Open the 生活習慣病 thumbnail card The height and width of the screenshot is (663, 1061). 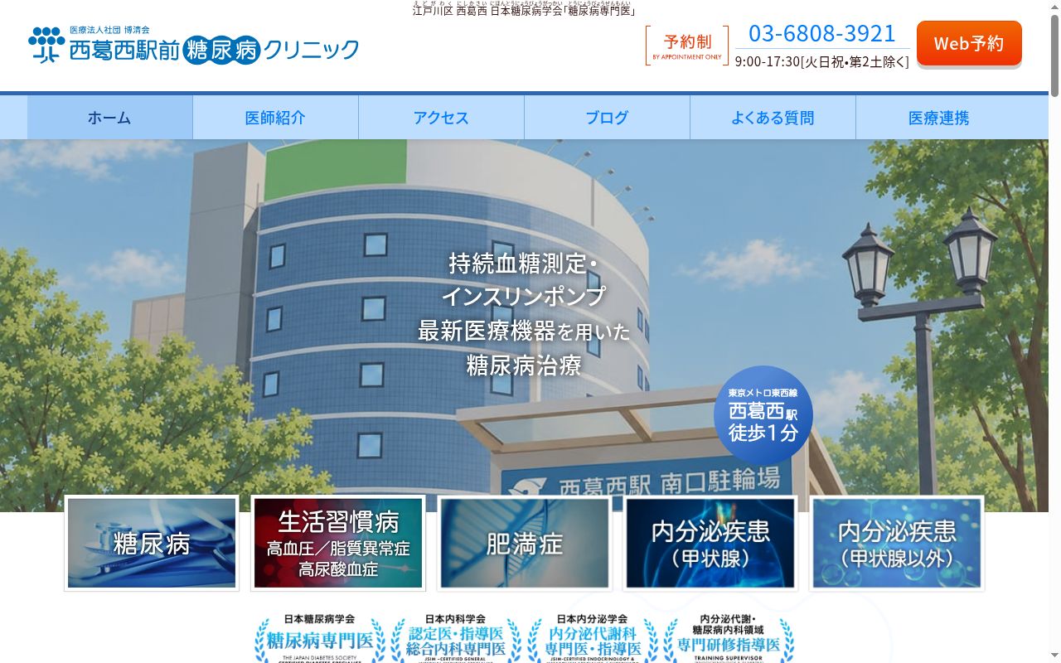pyautogui.click(x=338, y=543)
